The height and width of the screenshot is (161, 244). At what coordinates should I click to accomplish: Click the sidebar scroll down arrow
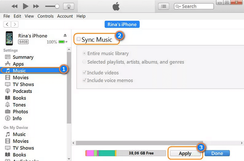tap(69, 159)
